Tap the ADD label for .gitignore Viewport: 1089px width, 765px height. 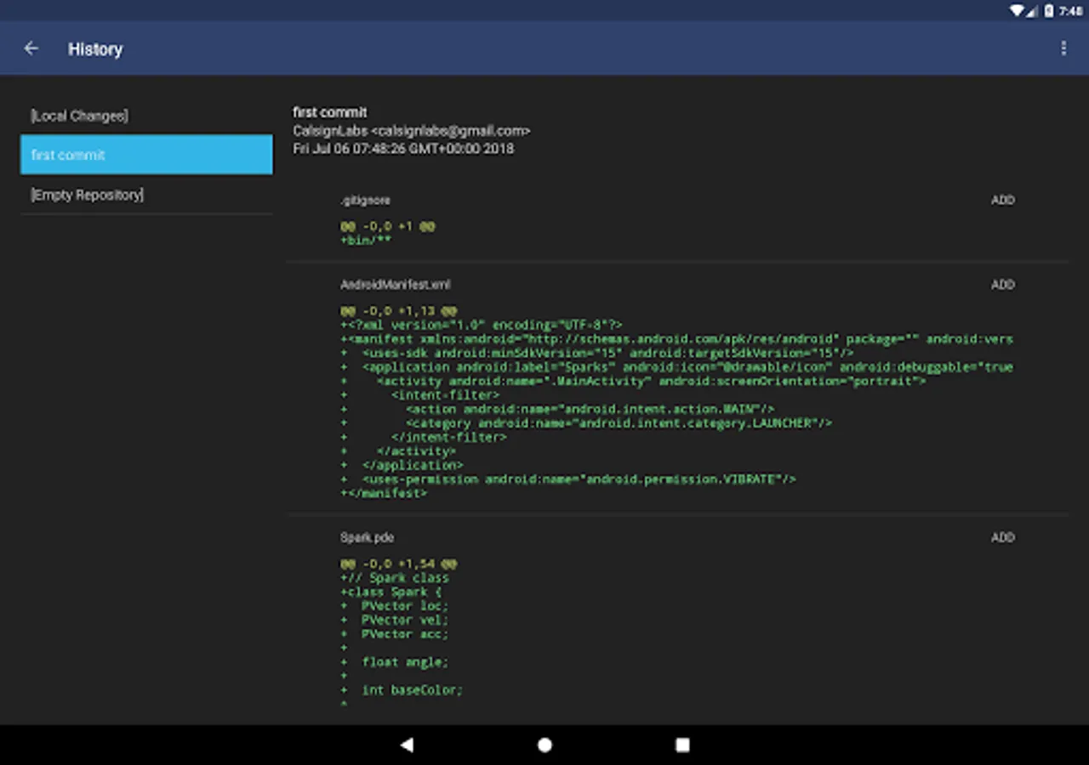coord(1002,201)
